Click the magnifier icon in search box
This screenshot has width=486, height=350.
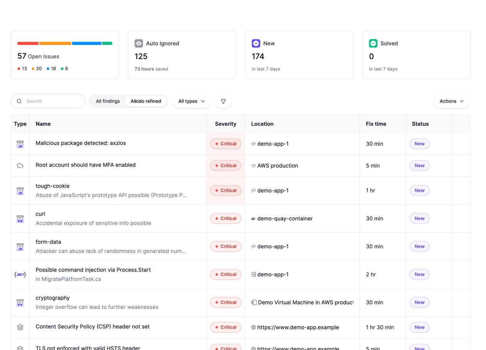tap(19, 101)
